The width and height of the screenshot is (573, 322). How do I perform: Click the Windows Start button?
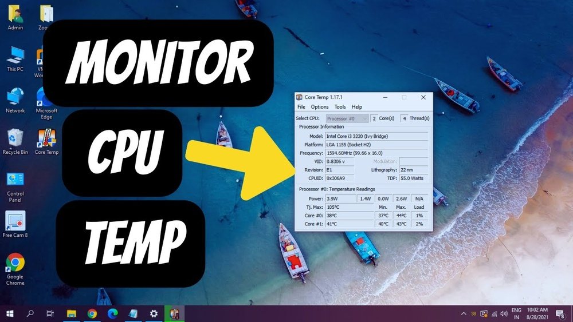point(10,313)
